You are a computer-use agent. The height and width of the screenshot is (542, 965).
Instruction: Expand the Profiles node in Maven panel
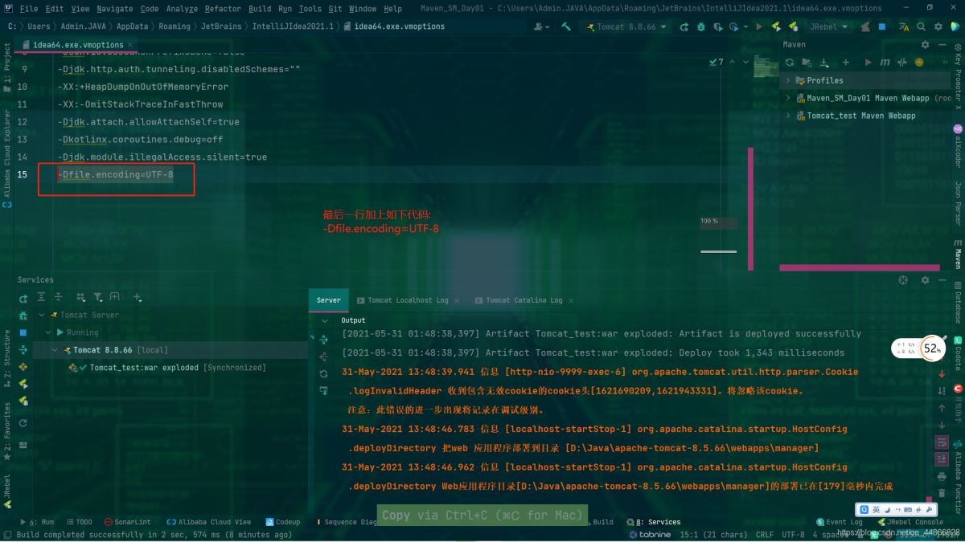click(788, 80)
